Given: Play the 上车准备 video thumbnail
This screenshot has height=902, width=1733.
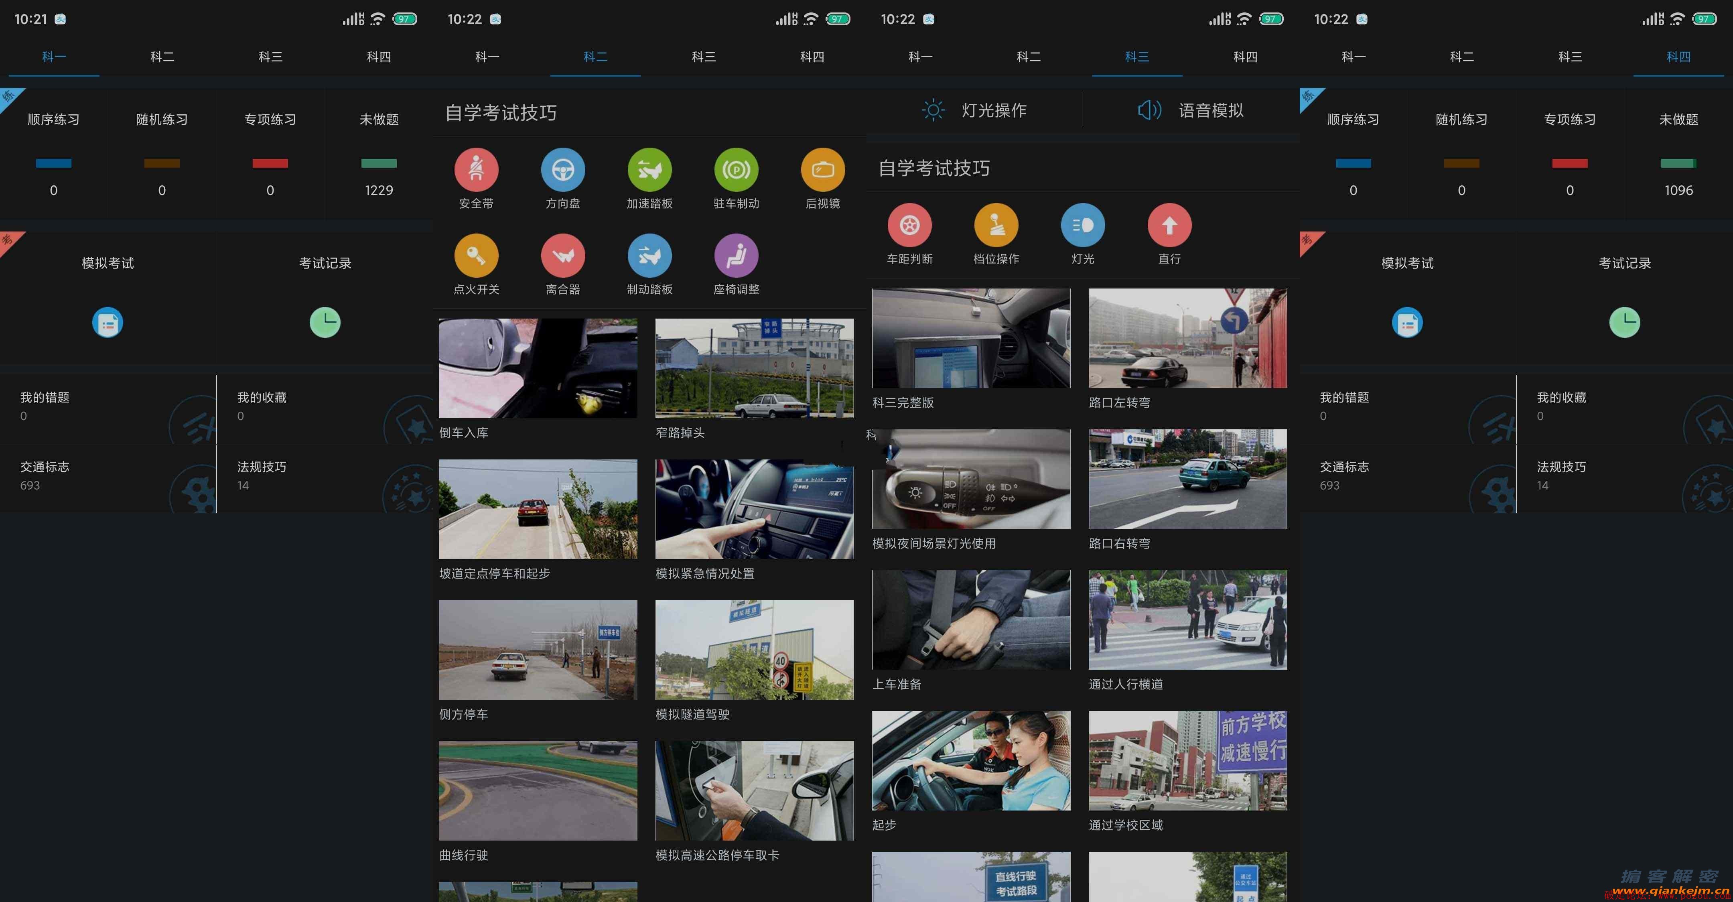Looking at the screenshot, I should [972, 619].
